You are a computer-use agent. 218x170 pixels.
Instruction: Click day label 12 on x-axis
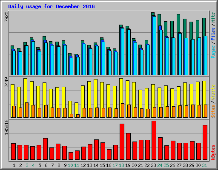83,165
